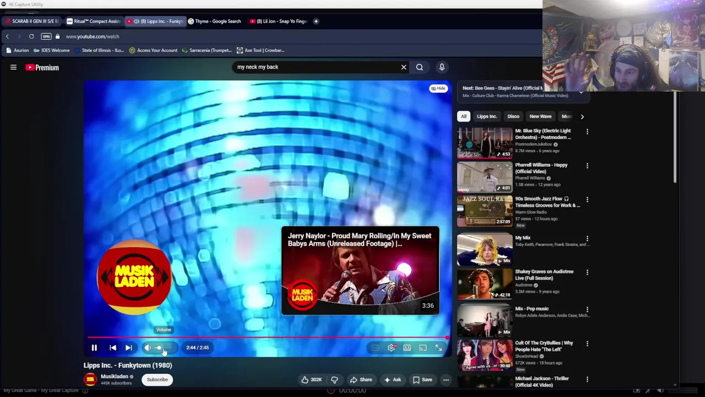Select the All filter chip

(464, 116)
